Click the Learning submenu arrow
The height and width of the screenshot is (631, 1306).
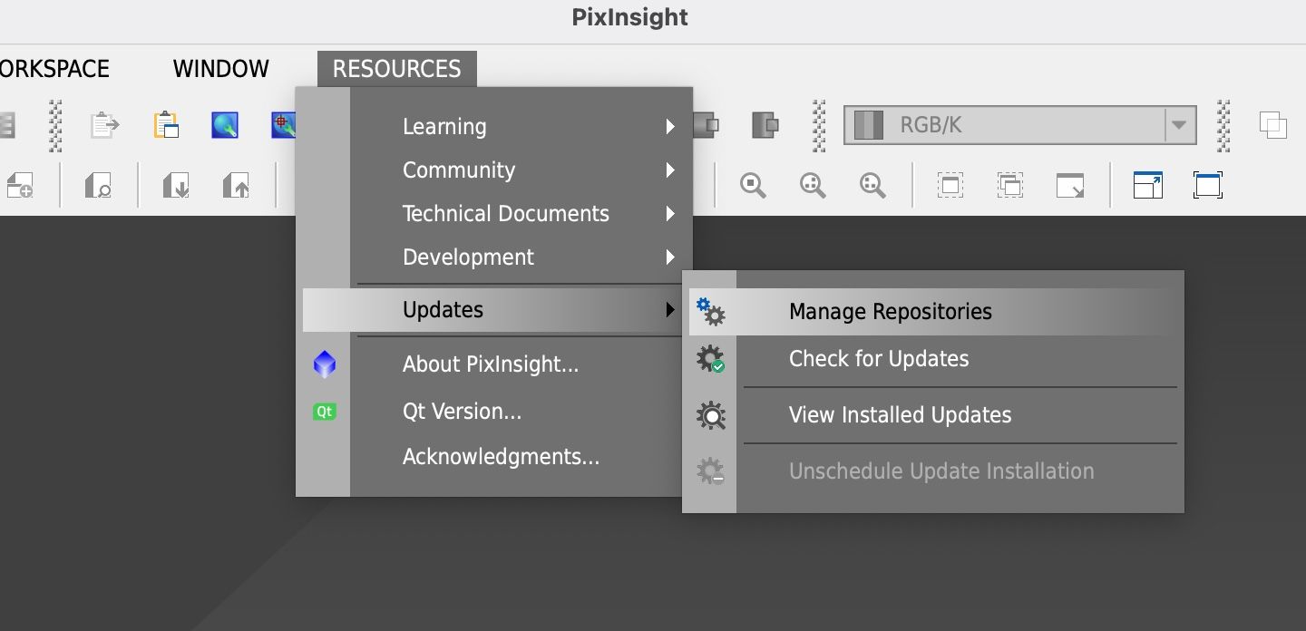coord(669,127)
